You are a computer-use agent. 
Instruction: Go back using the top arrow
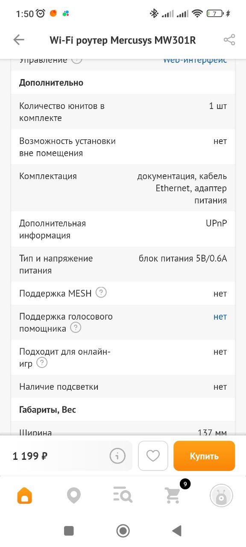(x=19, y=40)
